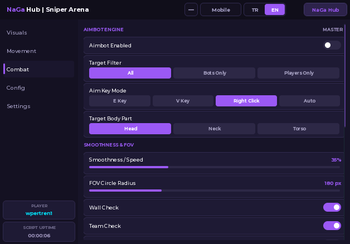The height and width of the screenshot is (244, 350).
Task: Click the player name wpertren1
Action: point(39,213)
